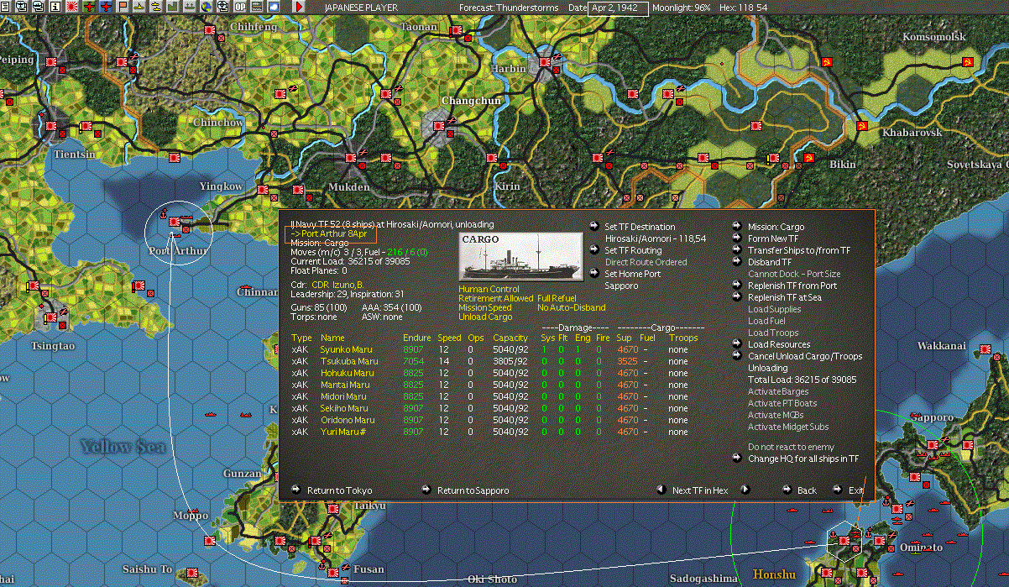Go to previous TF in hex arrow
The image size is (1009, 587).
click(x=661, y=490)
